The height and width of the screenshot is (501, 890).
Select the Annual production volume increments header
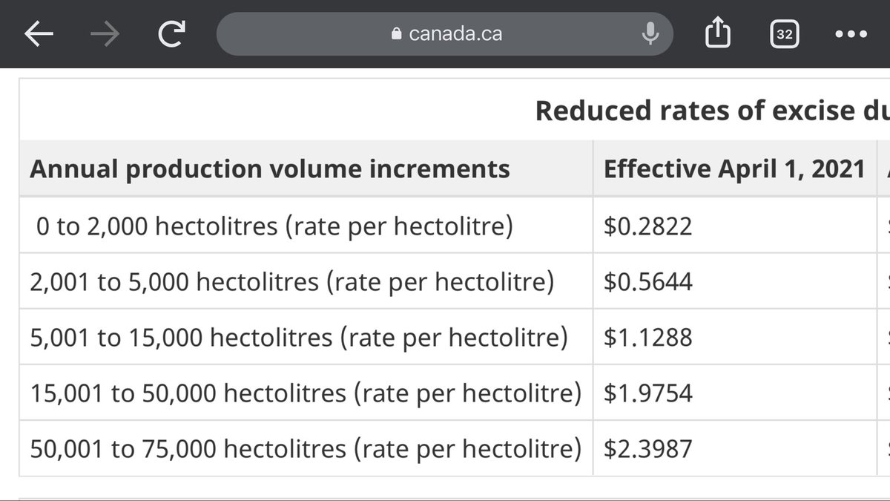[x=270, y=168]
